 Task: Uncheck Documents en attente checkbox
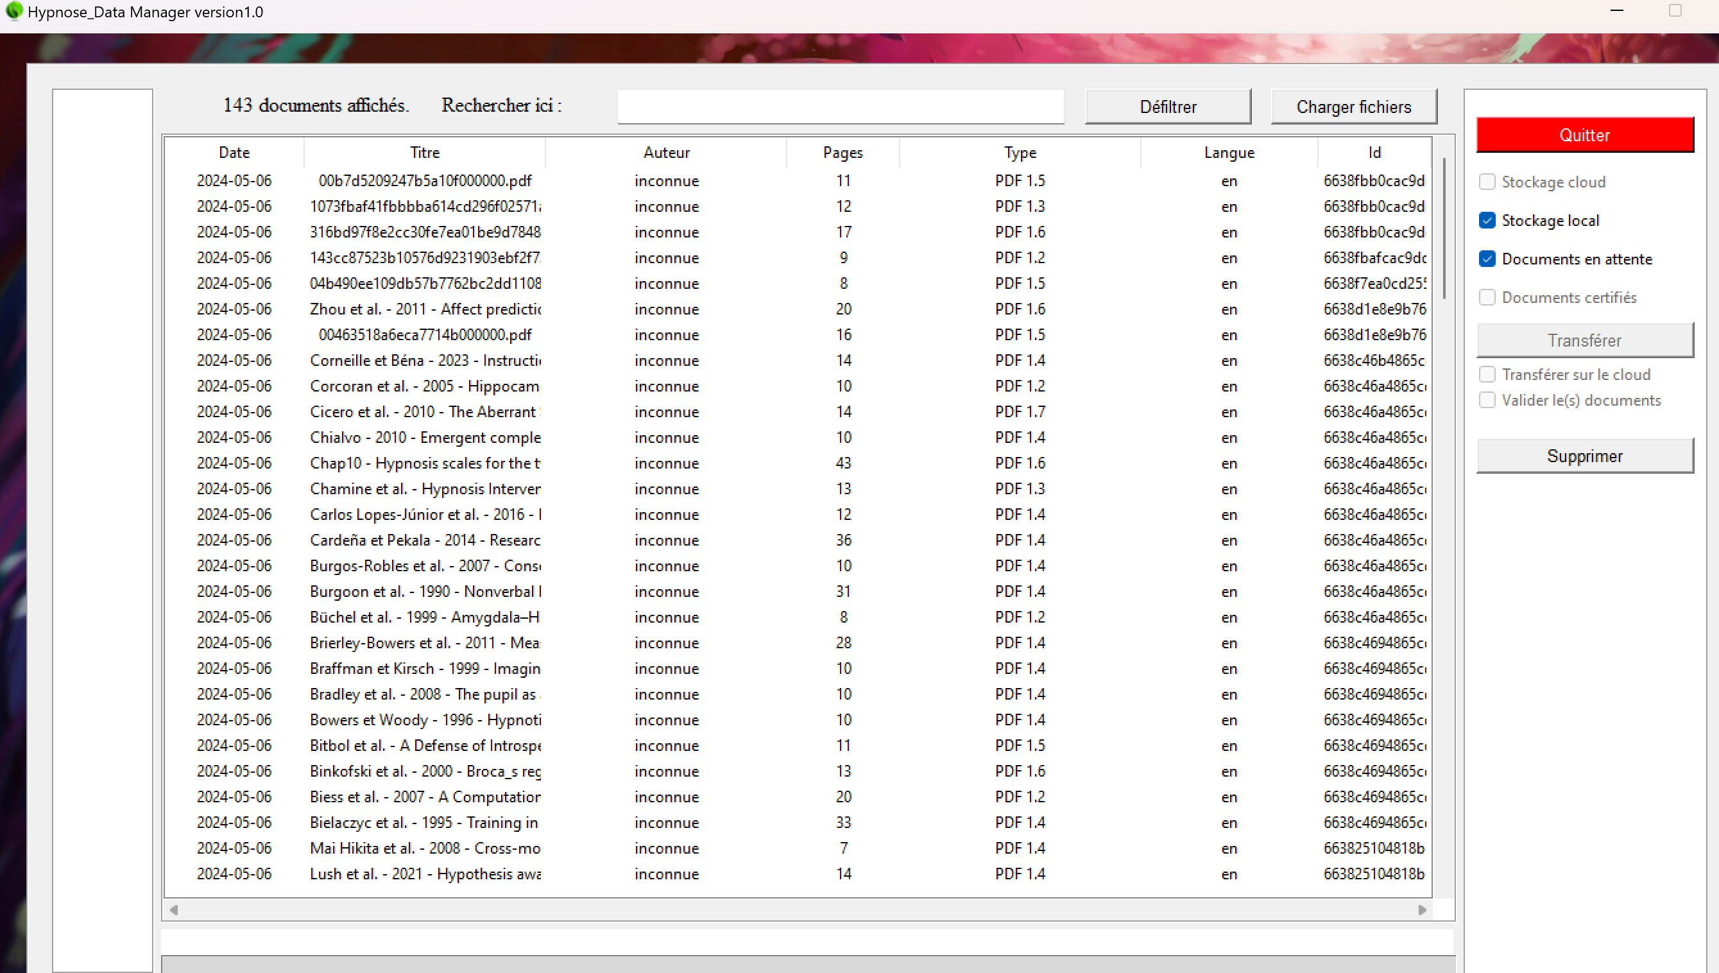(1487, 259)
